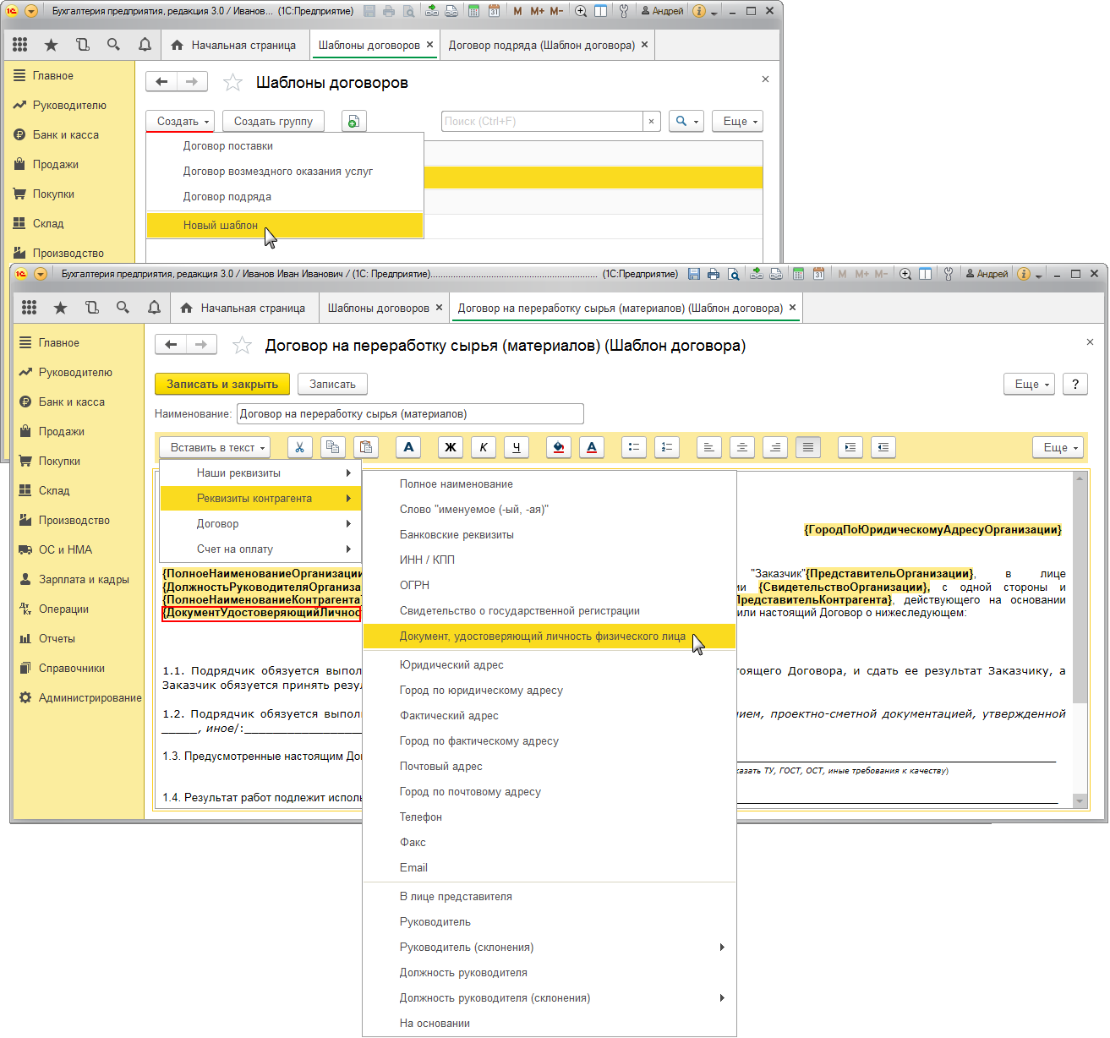Viewport: 1110px width, 1038px height.
Task: Pick text color with red A
Action: pos(592,447)
